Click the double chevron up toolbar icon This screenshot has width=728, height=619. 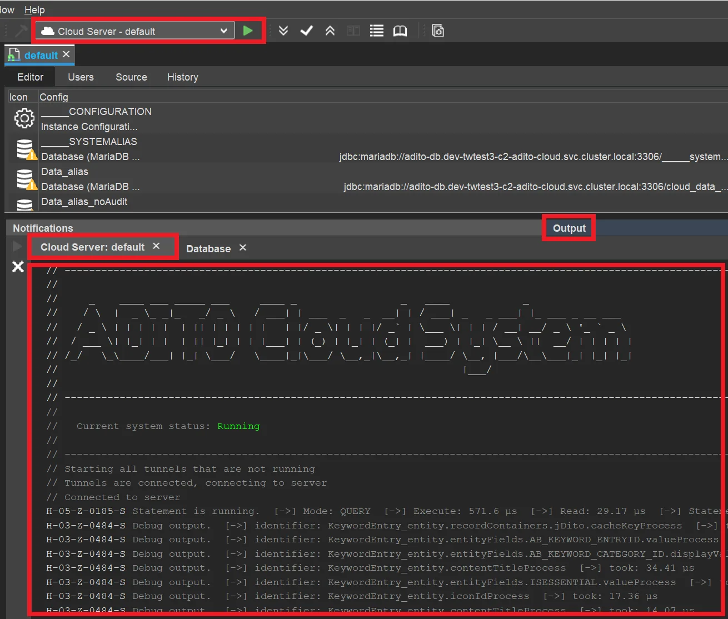[330, 31]
